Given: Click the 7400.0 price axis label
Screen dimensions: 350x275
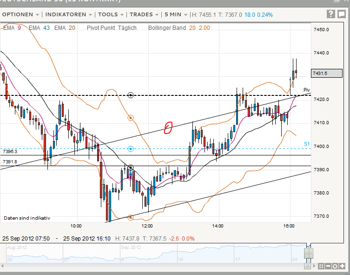Looking at the screenshot, I should coord(321,146).
